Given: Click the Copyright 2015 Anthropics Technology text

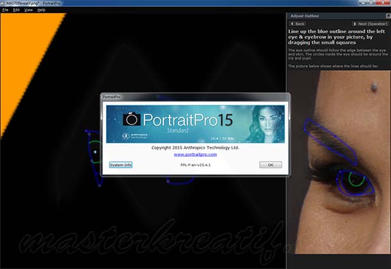Looking at the screenshot, I should 195,148.
